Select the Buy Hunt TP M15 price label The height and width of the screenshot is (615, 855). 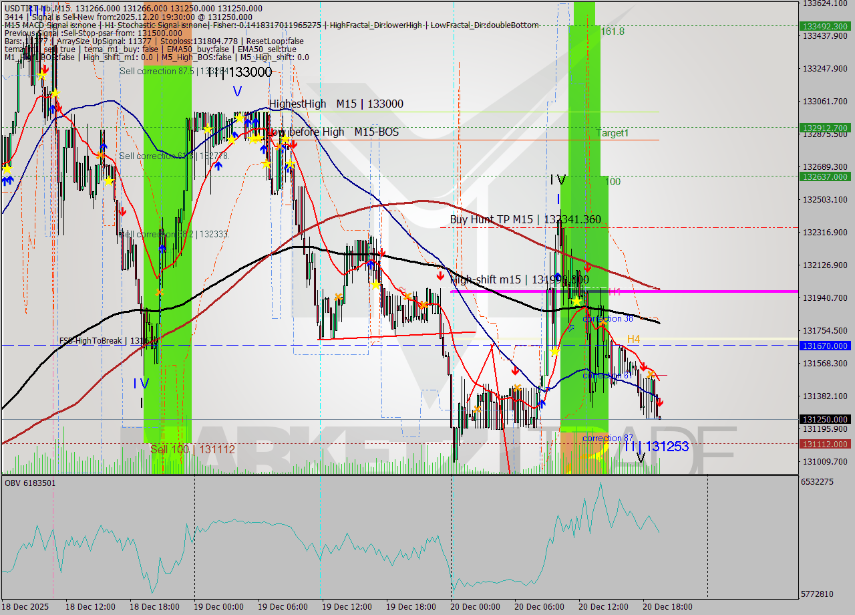(524, 219)
